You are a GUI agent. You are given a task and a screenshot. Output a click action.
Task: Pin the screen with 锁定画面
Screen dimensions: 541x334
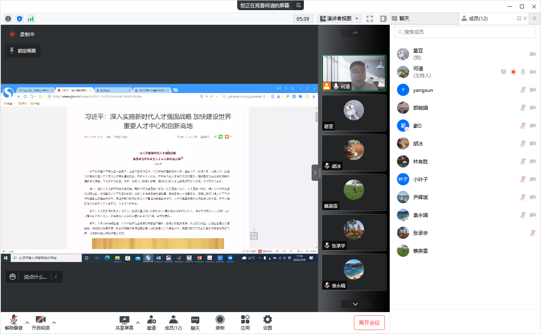tap(23, 51)
